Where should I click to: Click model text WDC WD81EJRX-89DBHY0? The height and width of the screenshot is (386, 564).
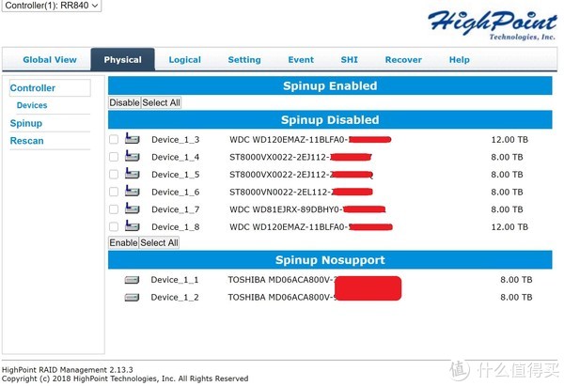pyautogui.click(x=284, y=209)
